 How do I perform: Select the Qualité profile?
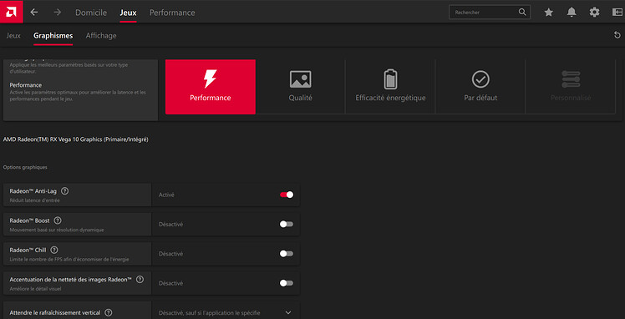click(301, 87)
